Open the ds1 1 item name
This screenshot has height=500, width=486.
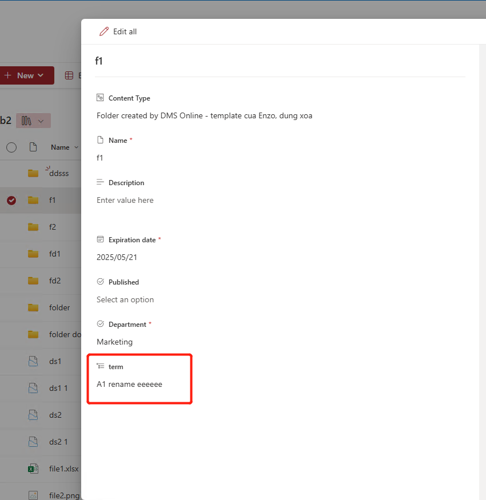[x=58, y=388]
